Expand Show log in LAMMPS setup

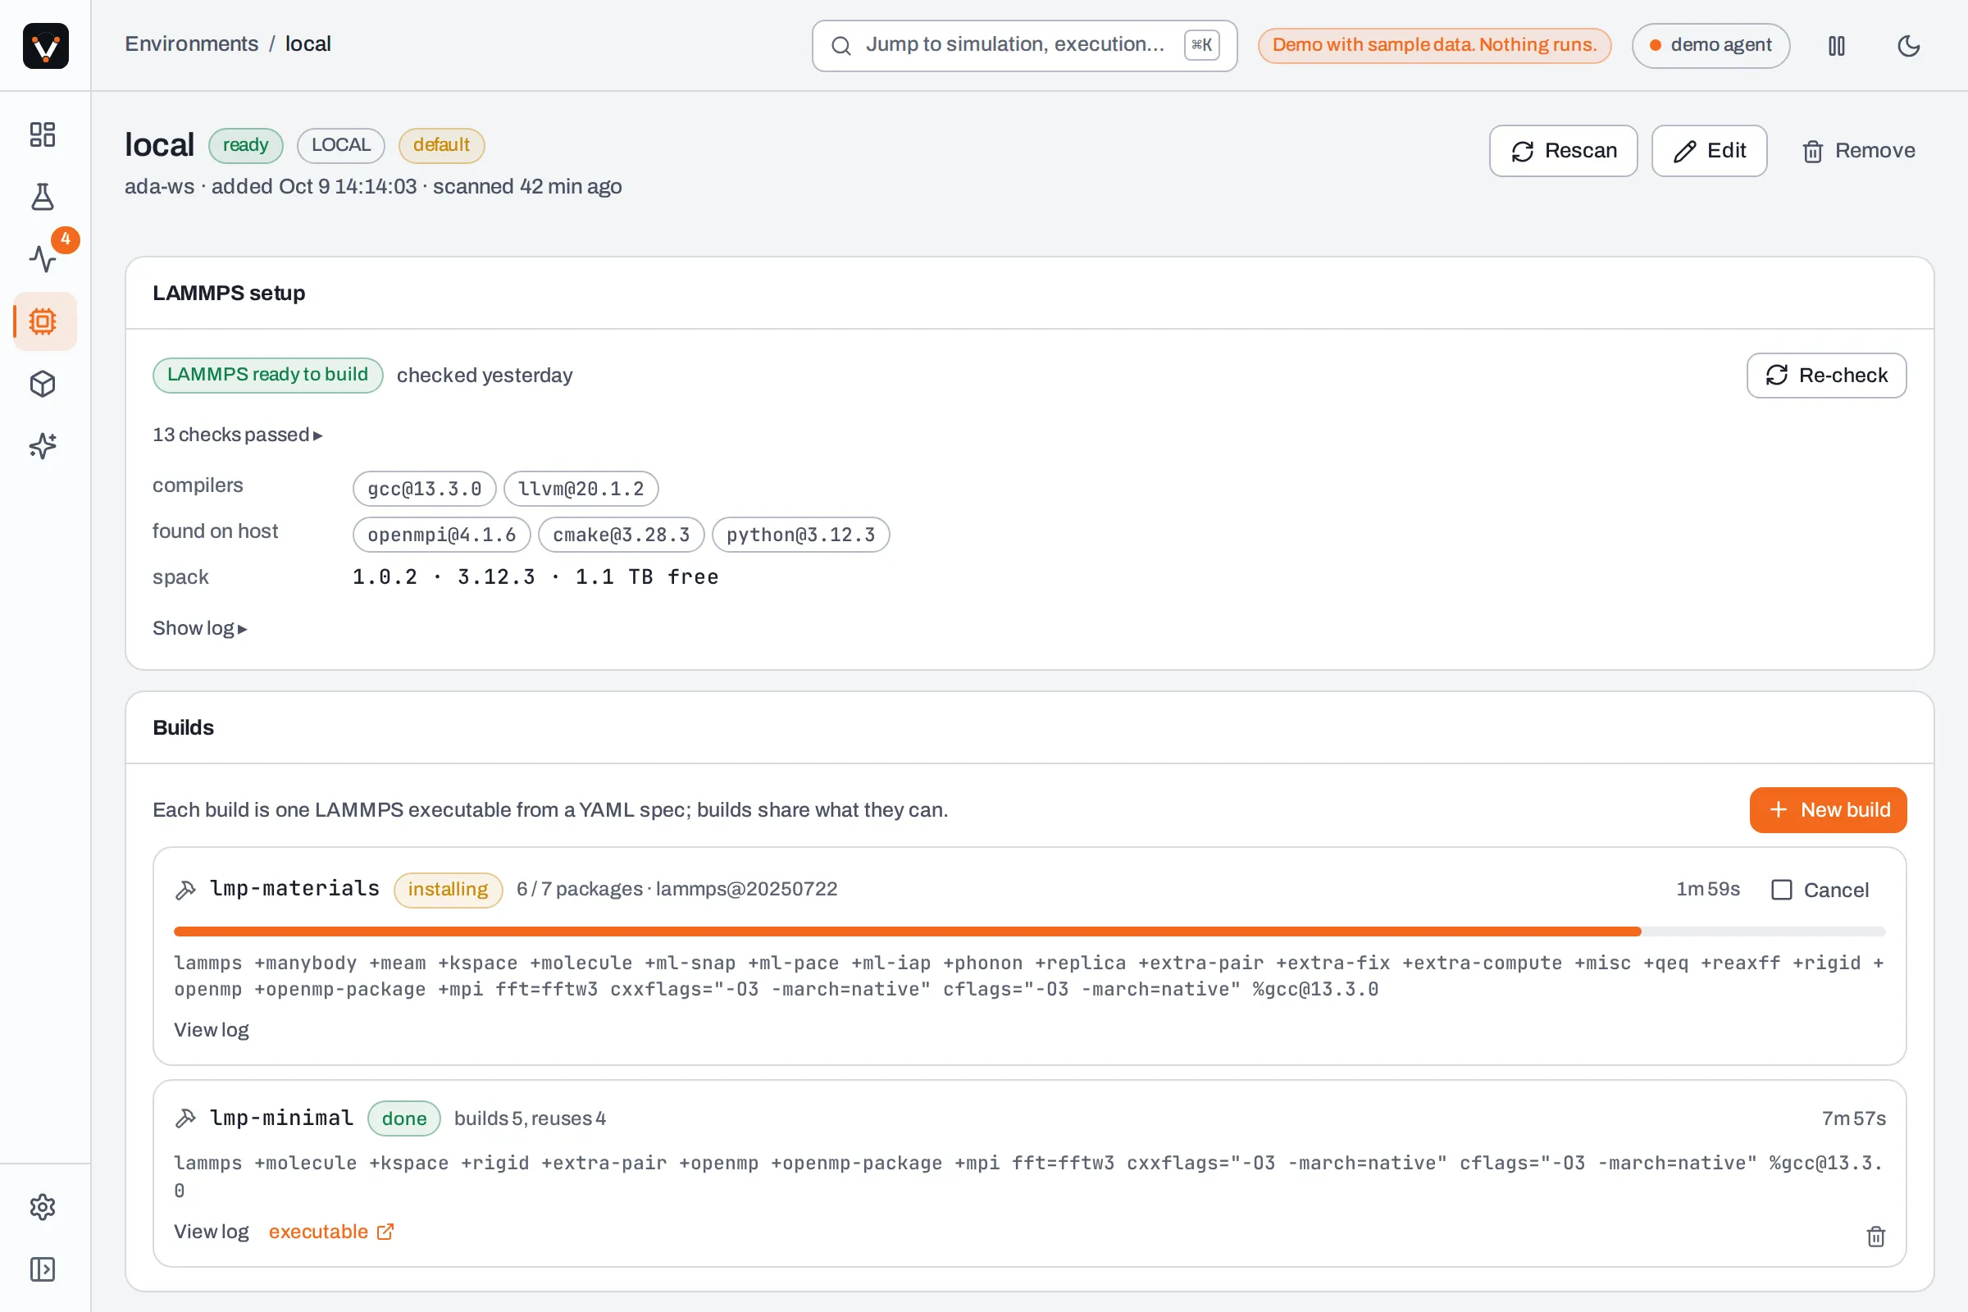coord(200,628)
